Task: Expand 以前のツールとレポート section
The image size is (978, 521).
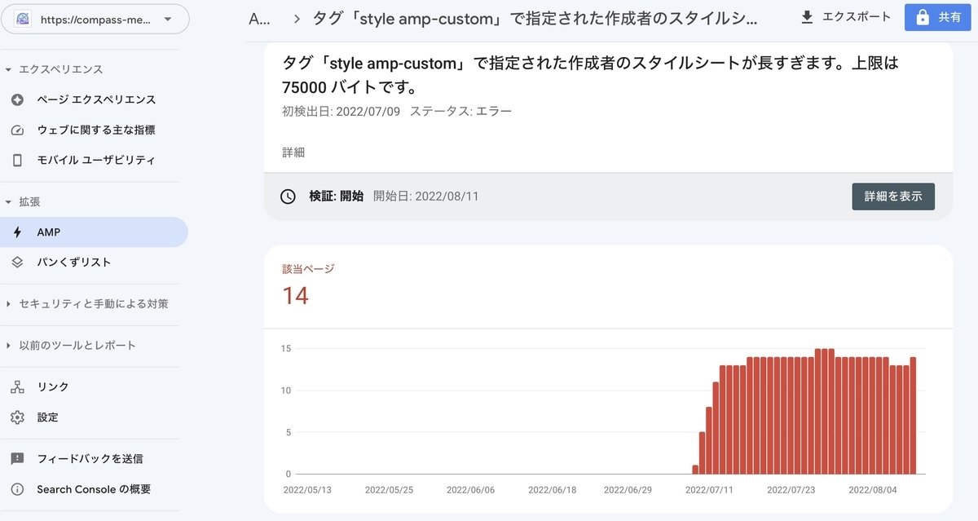Action: [x=70, y=346]
